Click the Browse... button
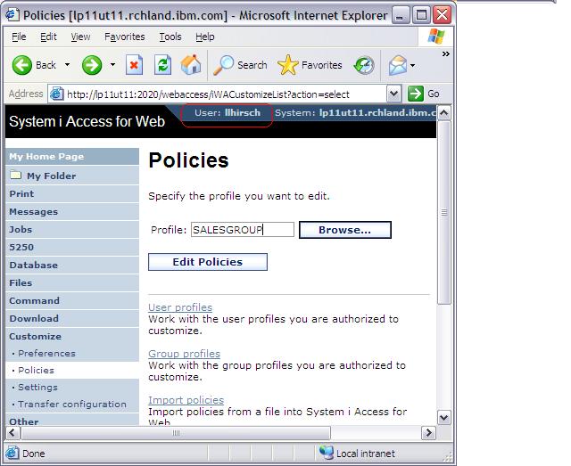Screen dimensions: 571x466 pyautogui.click(x=345, y=230)
